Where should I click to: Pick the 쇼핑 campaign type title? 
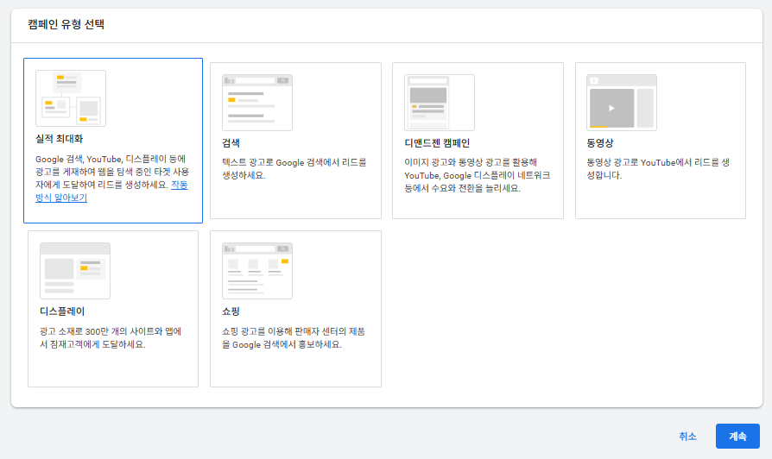click(x=231, y=311)
